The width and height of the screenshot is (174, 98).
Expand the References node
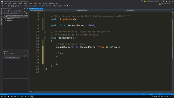pyautogui.click(x=6, y=19)
